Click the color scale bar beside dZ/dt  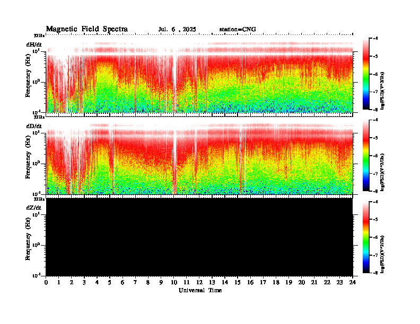tap(366, 237)
